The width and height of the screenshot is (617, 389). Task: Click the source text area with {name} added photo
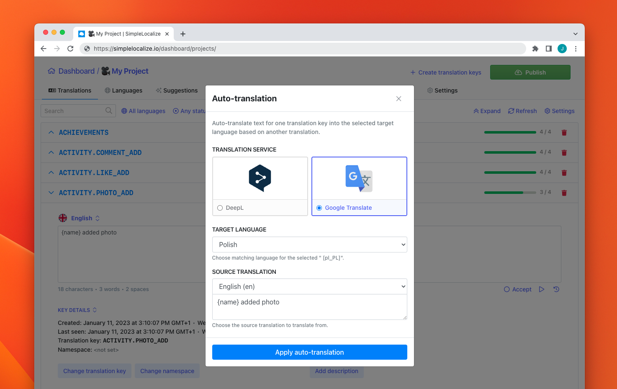click(x=309, y=307)
